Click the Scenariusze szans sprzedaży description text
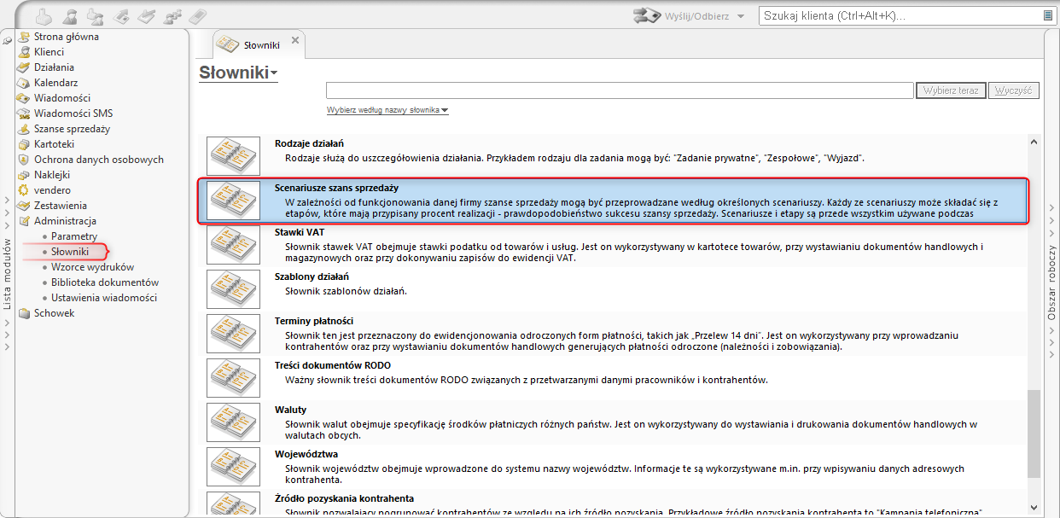1060x518 pixels. coord(641,207)
